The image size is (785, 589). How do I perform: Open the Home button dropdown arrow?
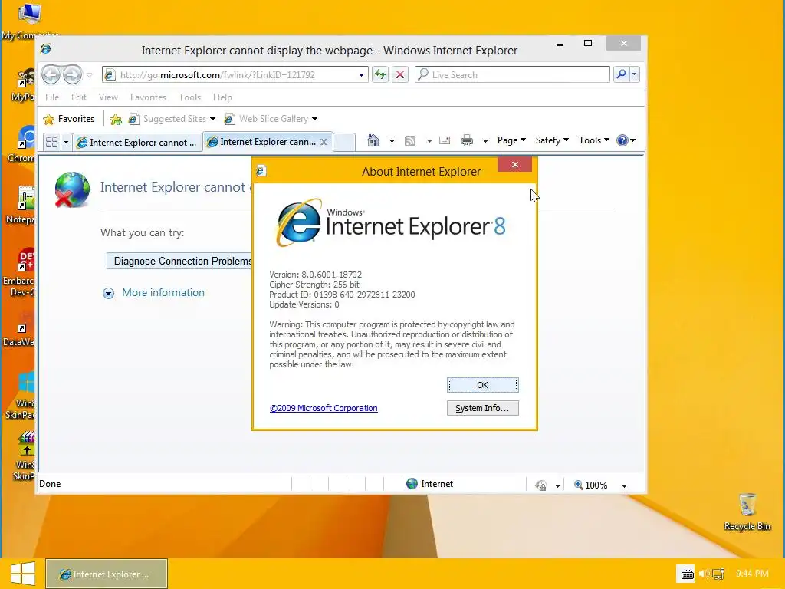pos(392,141)
